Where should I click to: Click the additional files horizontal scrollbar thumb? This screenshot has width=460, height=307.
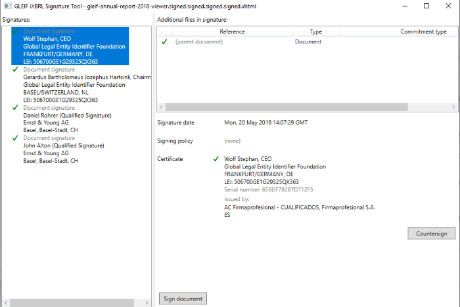(x=287, y=107)
